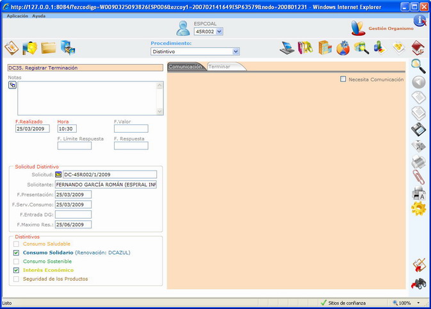
Task: Uncheck the Consumo Solidario checkbox
Action: click(x=17, y=253)
